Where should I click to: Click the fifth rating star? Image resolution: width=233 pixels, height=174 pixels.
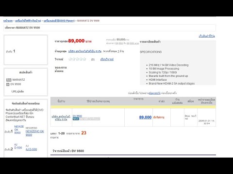tap(84, 59)
